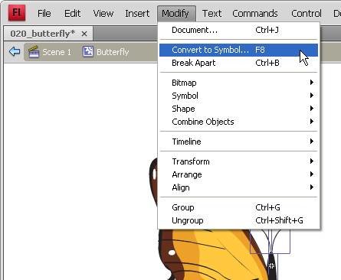Open the Commands menu
Screen dimensions: 341x280
[254, 13]
